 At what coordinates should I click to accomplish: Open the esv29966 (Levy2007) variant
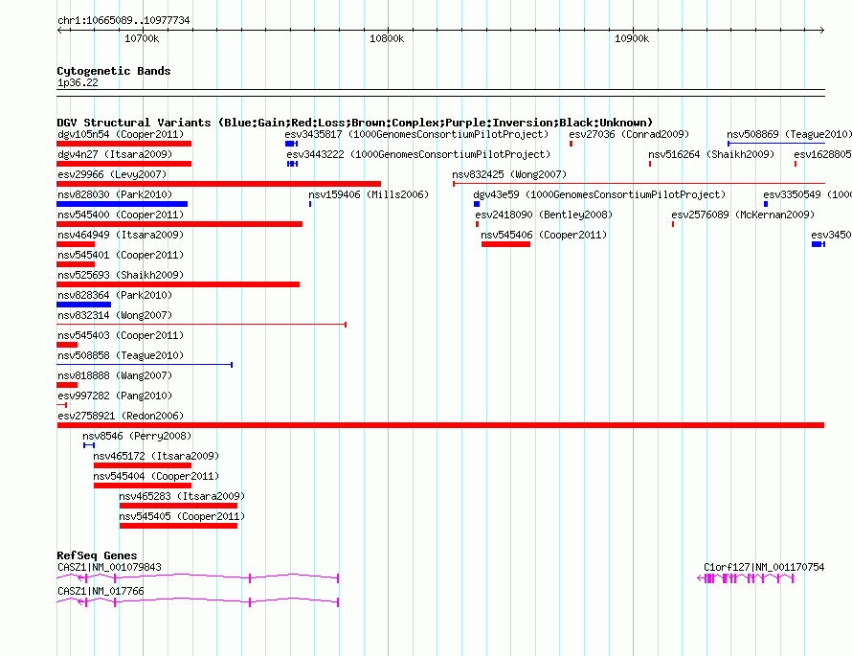point(112,174)
